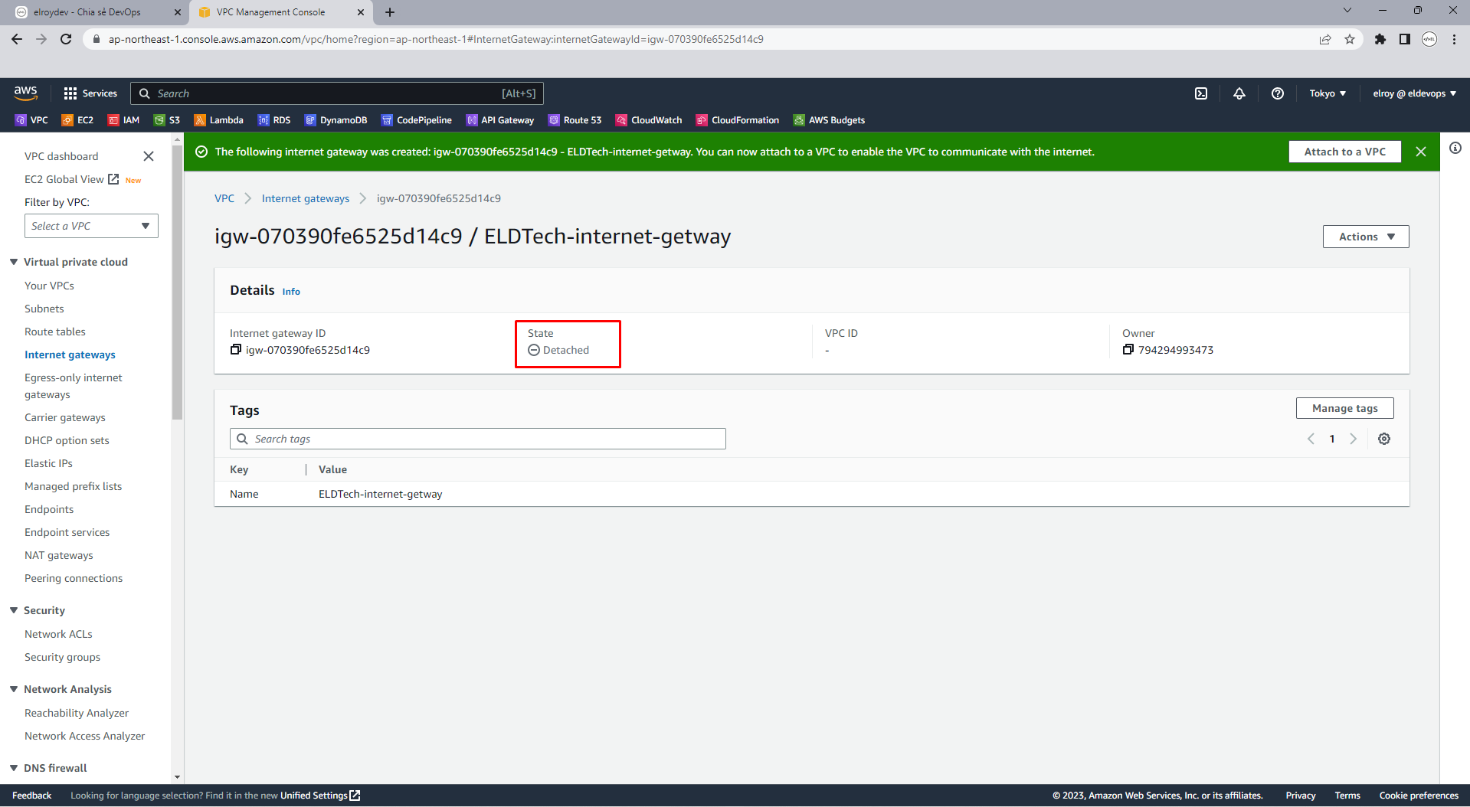Copy the internet gateway ID
This screenshot has width=1470, height=807.
tap(236, 350)
